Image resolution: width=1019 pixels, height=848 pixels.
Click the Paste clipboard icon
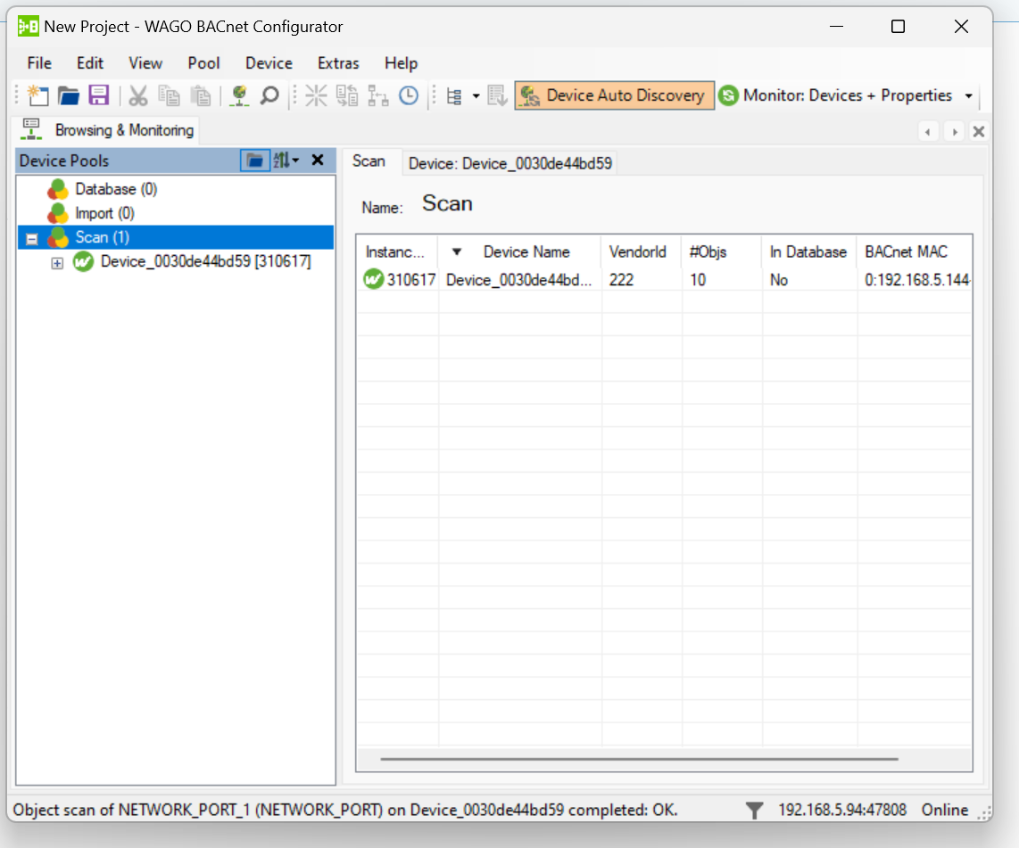(x=201, y=95)
